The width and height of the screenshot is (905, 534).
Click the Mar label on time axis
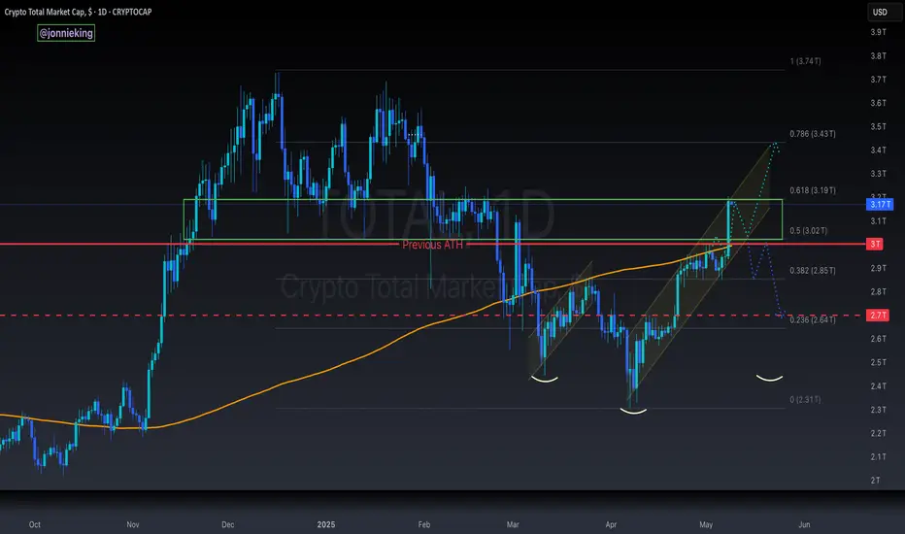[x=513, y=524]
